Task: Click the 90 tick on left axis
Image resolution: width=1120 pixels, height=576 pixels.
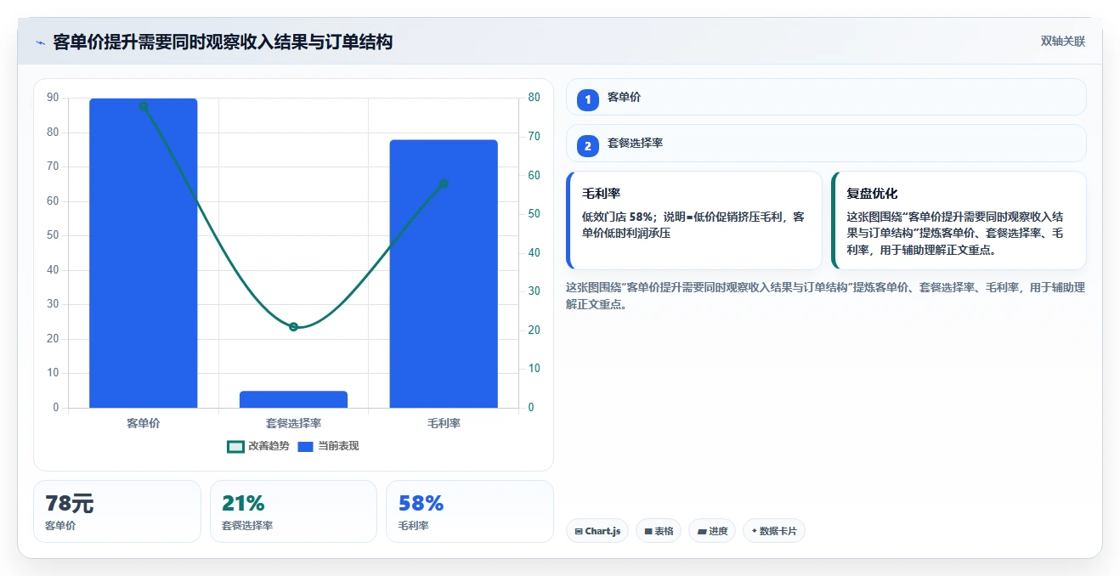Action: [53, 98]
